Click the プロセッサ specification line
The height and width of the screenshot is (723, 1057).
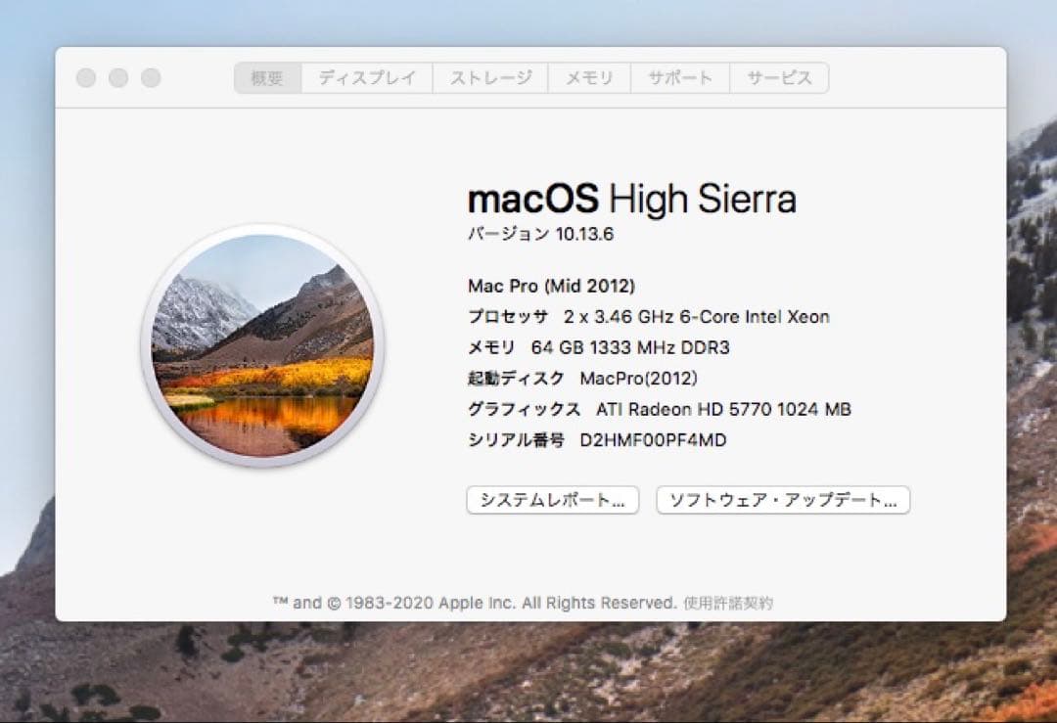point(648,316)
